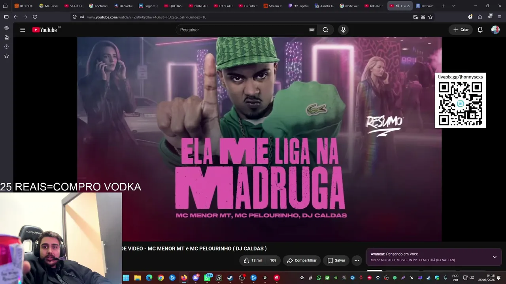Open the on-screen keyboard in search box
Viewport: 506px width, 284px height.
(x=312, y=30)
